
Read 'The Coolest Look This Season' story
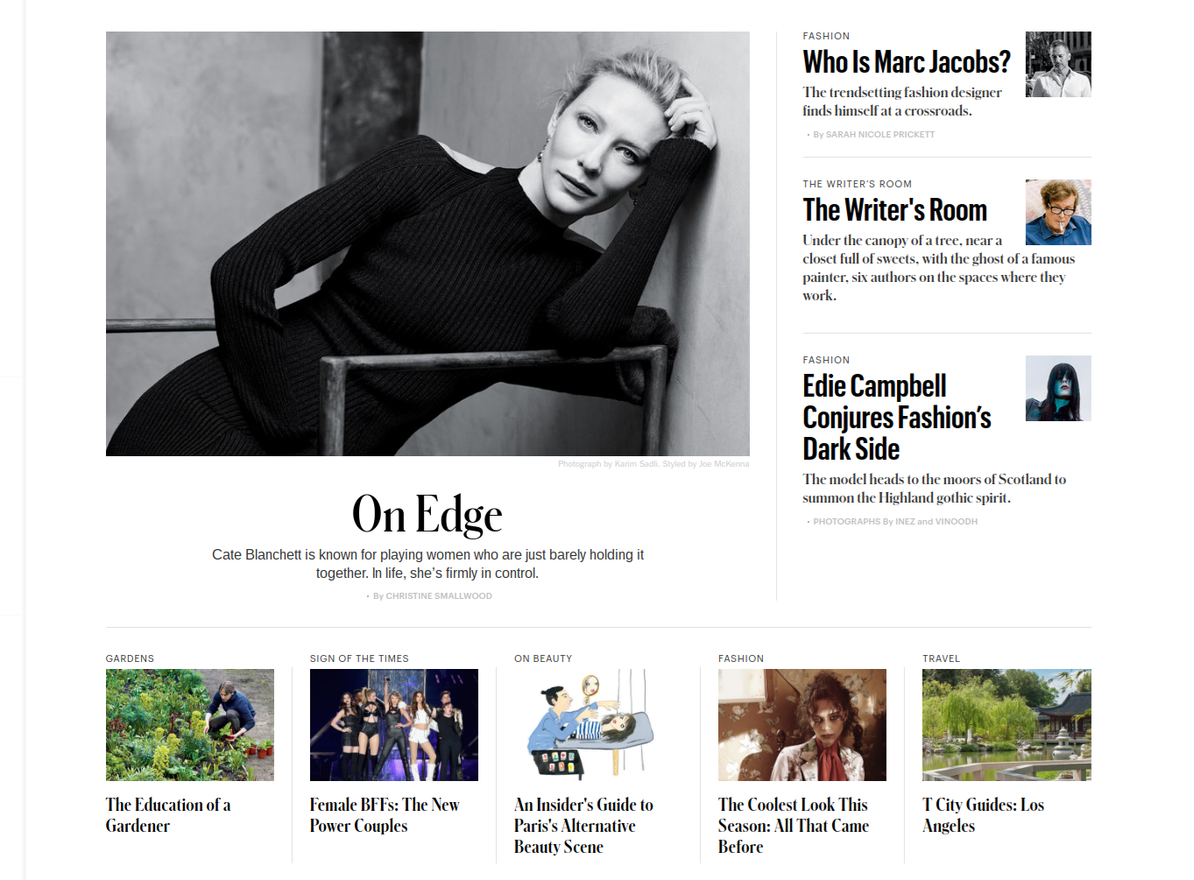pyautogui.click(x=794, y=826)
